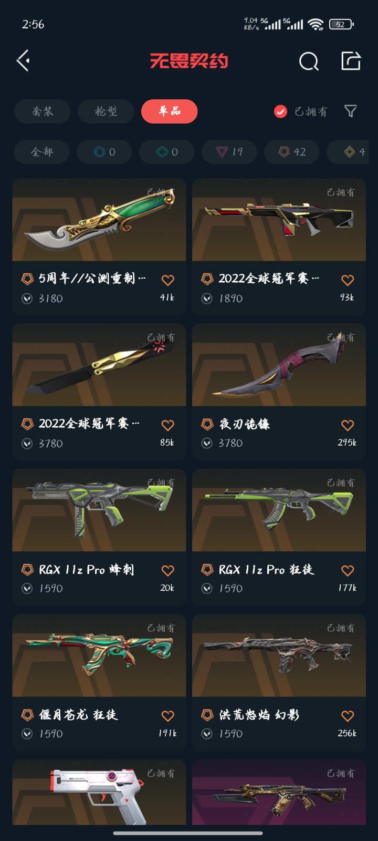The width and height of the screenshot is (378, 841).
Task: Tap the heart on 洪荒怒焰 幻影
Action: (348, 716)
